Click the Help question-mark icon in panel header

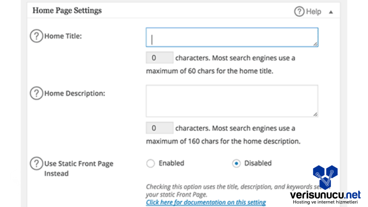[x=299, y=11]
